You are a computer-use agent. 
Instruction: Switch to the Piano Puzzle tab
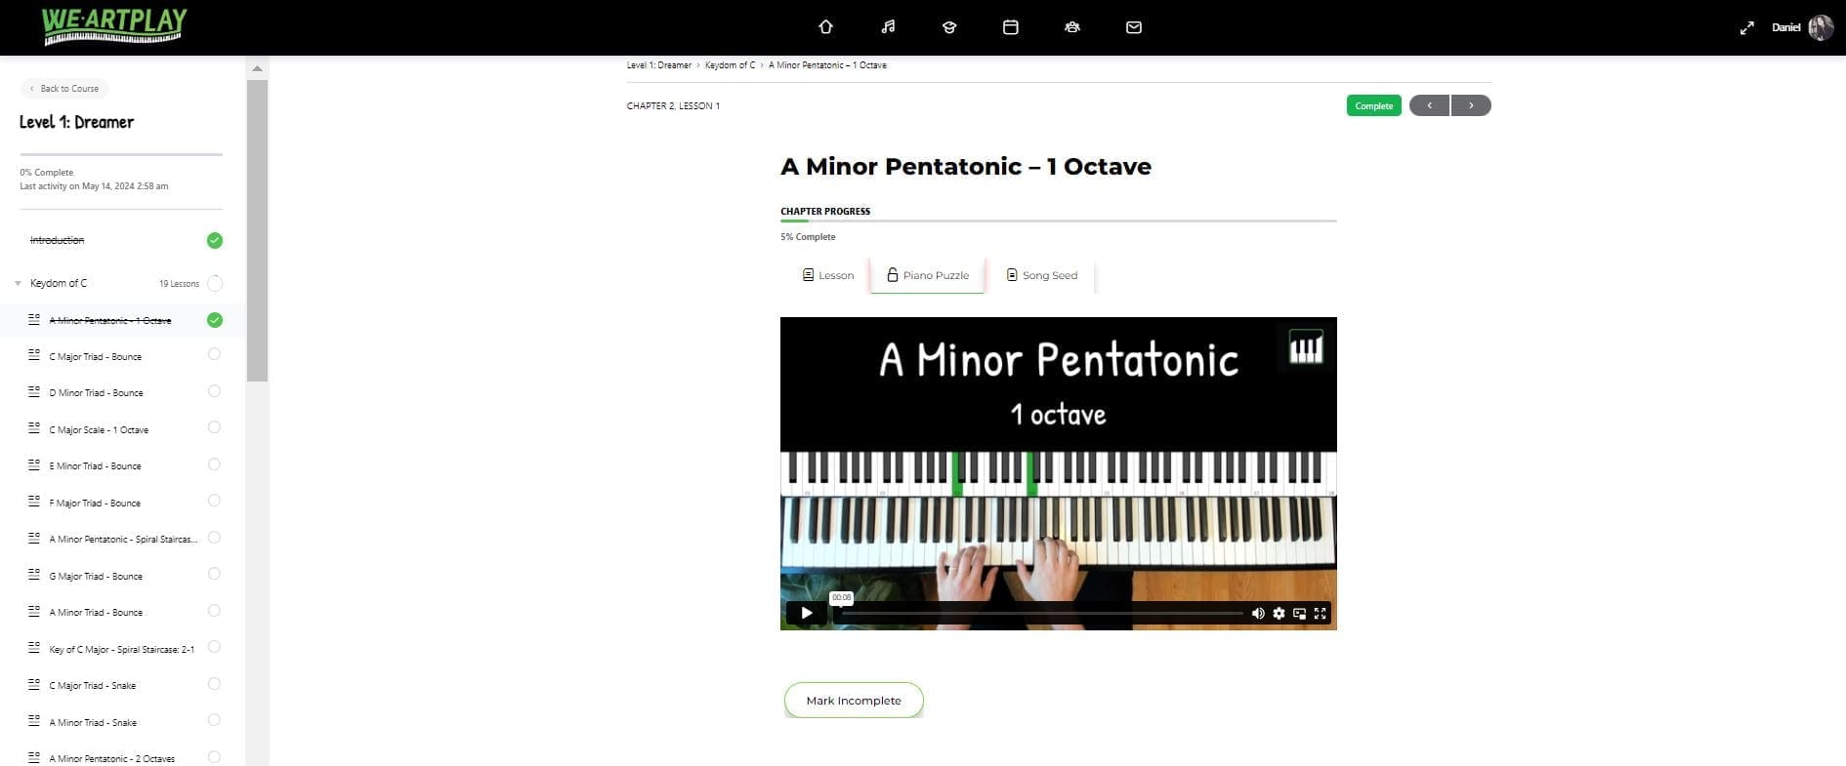pos(927,275)
